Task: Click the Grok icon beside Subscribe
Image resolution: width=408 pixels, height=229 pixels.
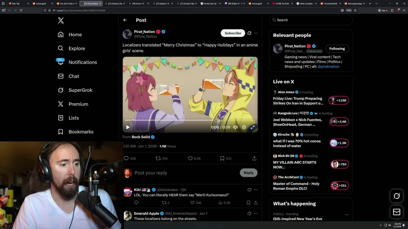Action: [249, 33]
